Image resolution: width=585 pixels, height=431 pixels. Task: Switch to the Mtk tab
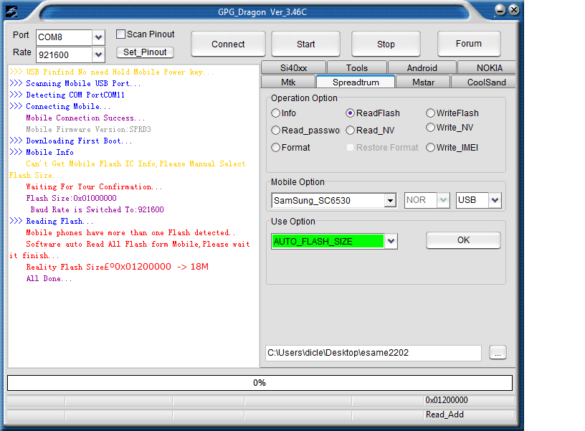pyautogui.click(x=288, y=82)
